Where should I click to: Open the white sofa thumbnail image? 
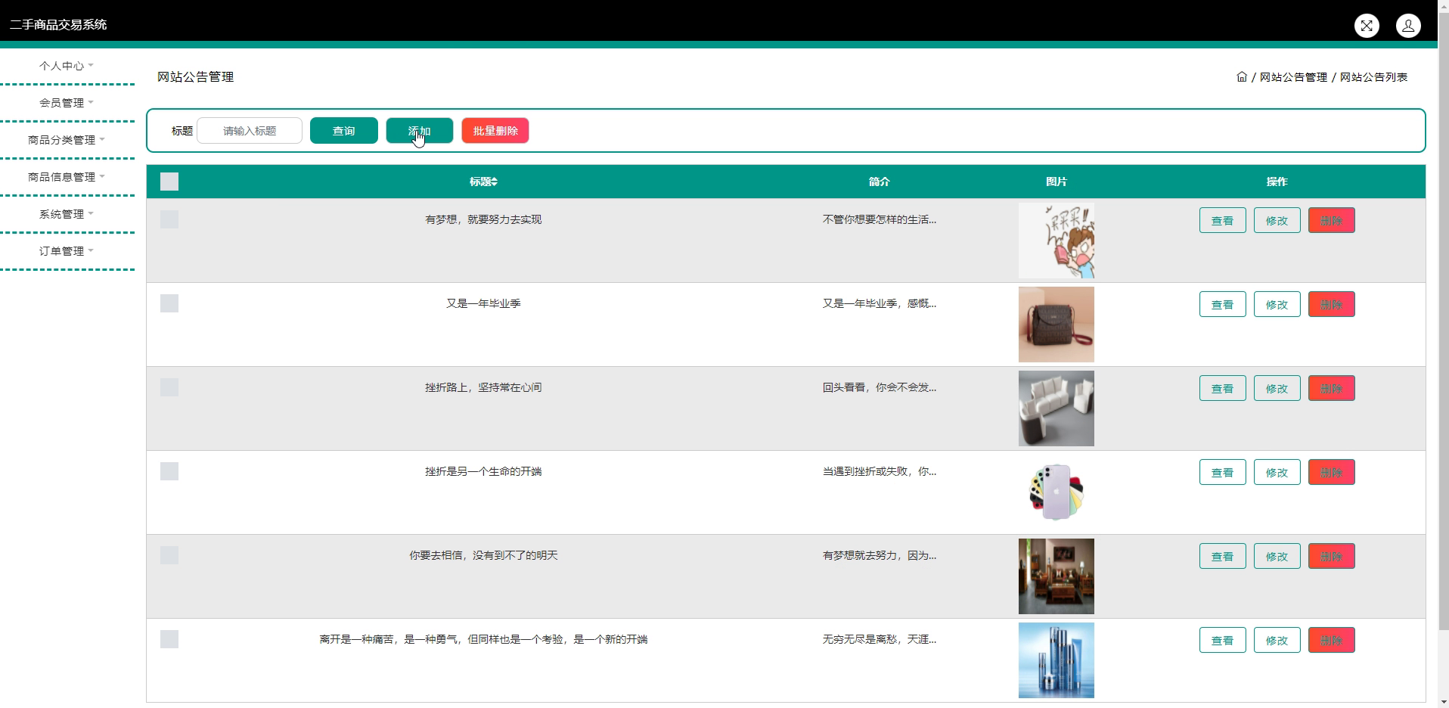tap(1056, 408)
